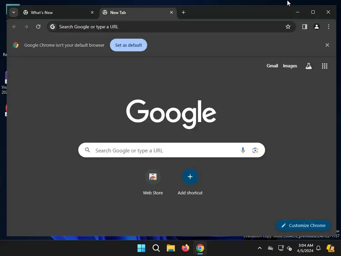The image size is (341, 256).
Task: Open the tab search dropdown arrow
Action: pyautogui.click(x=13, y=12)
